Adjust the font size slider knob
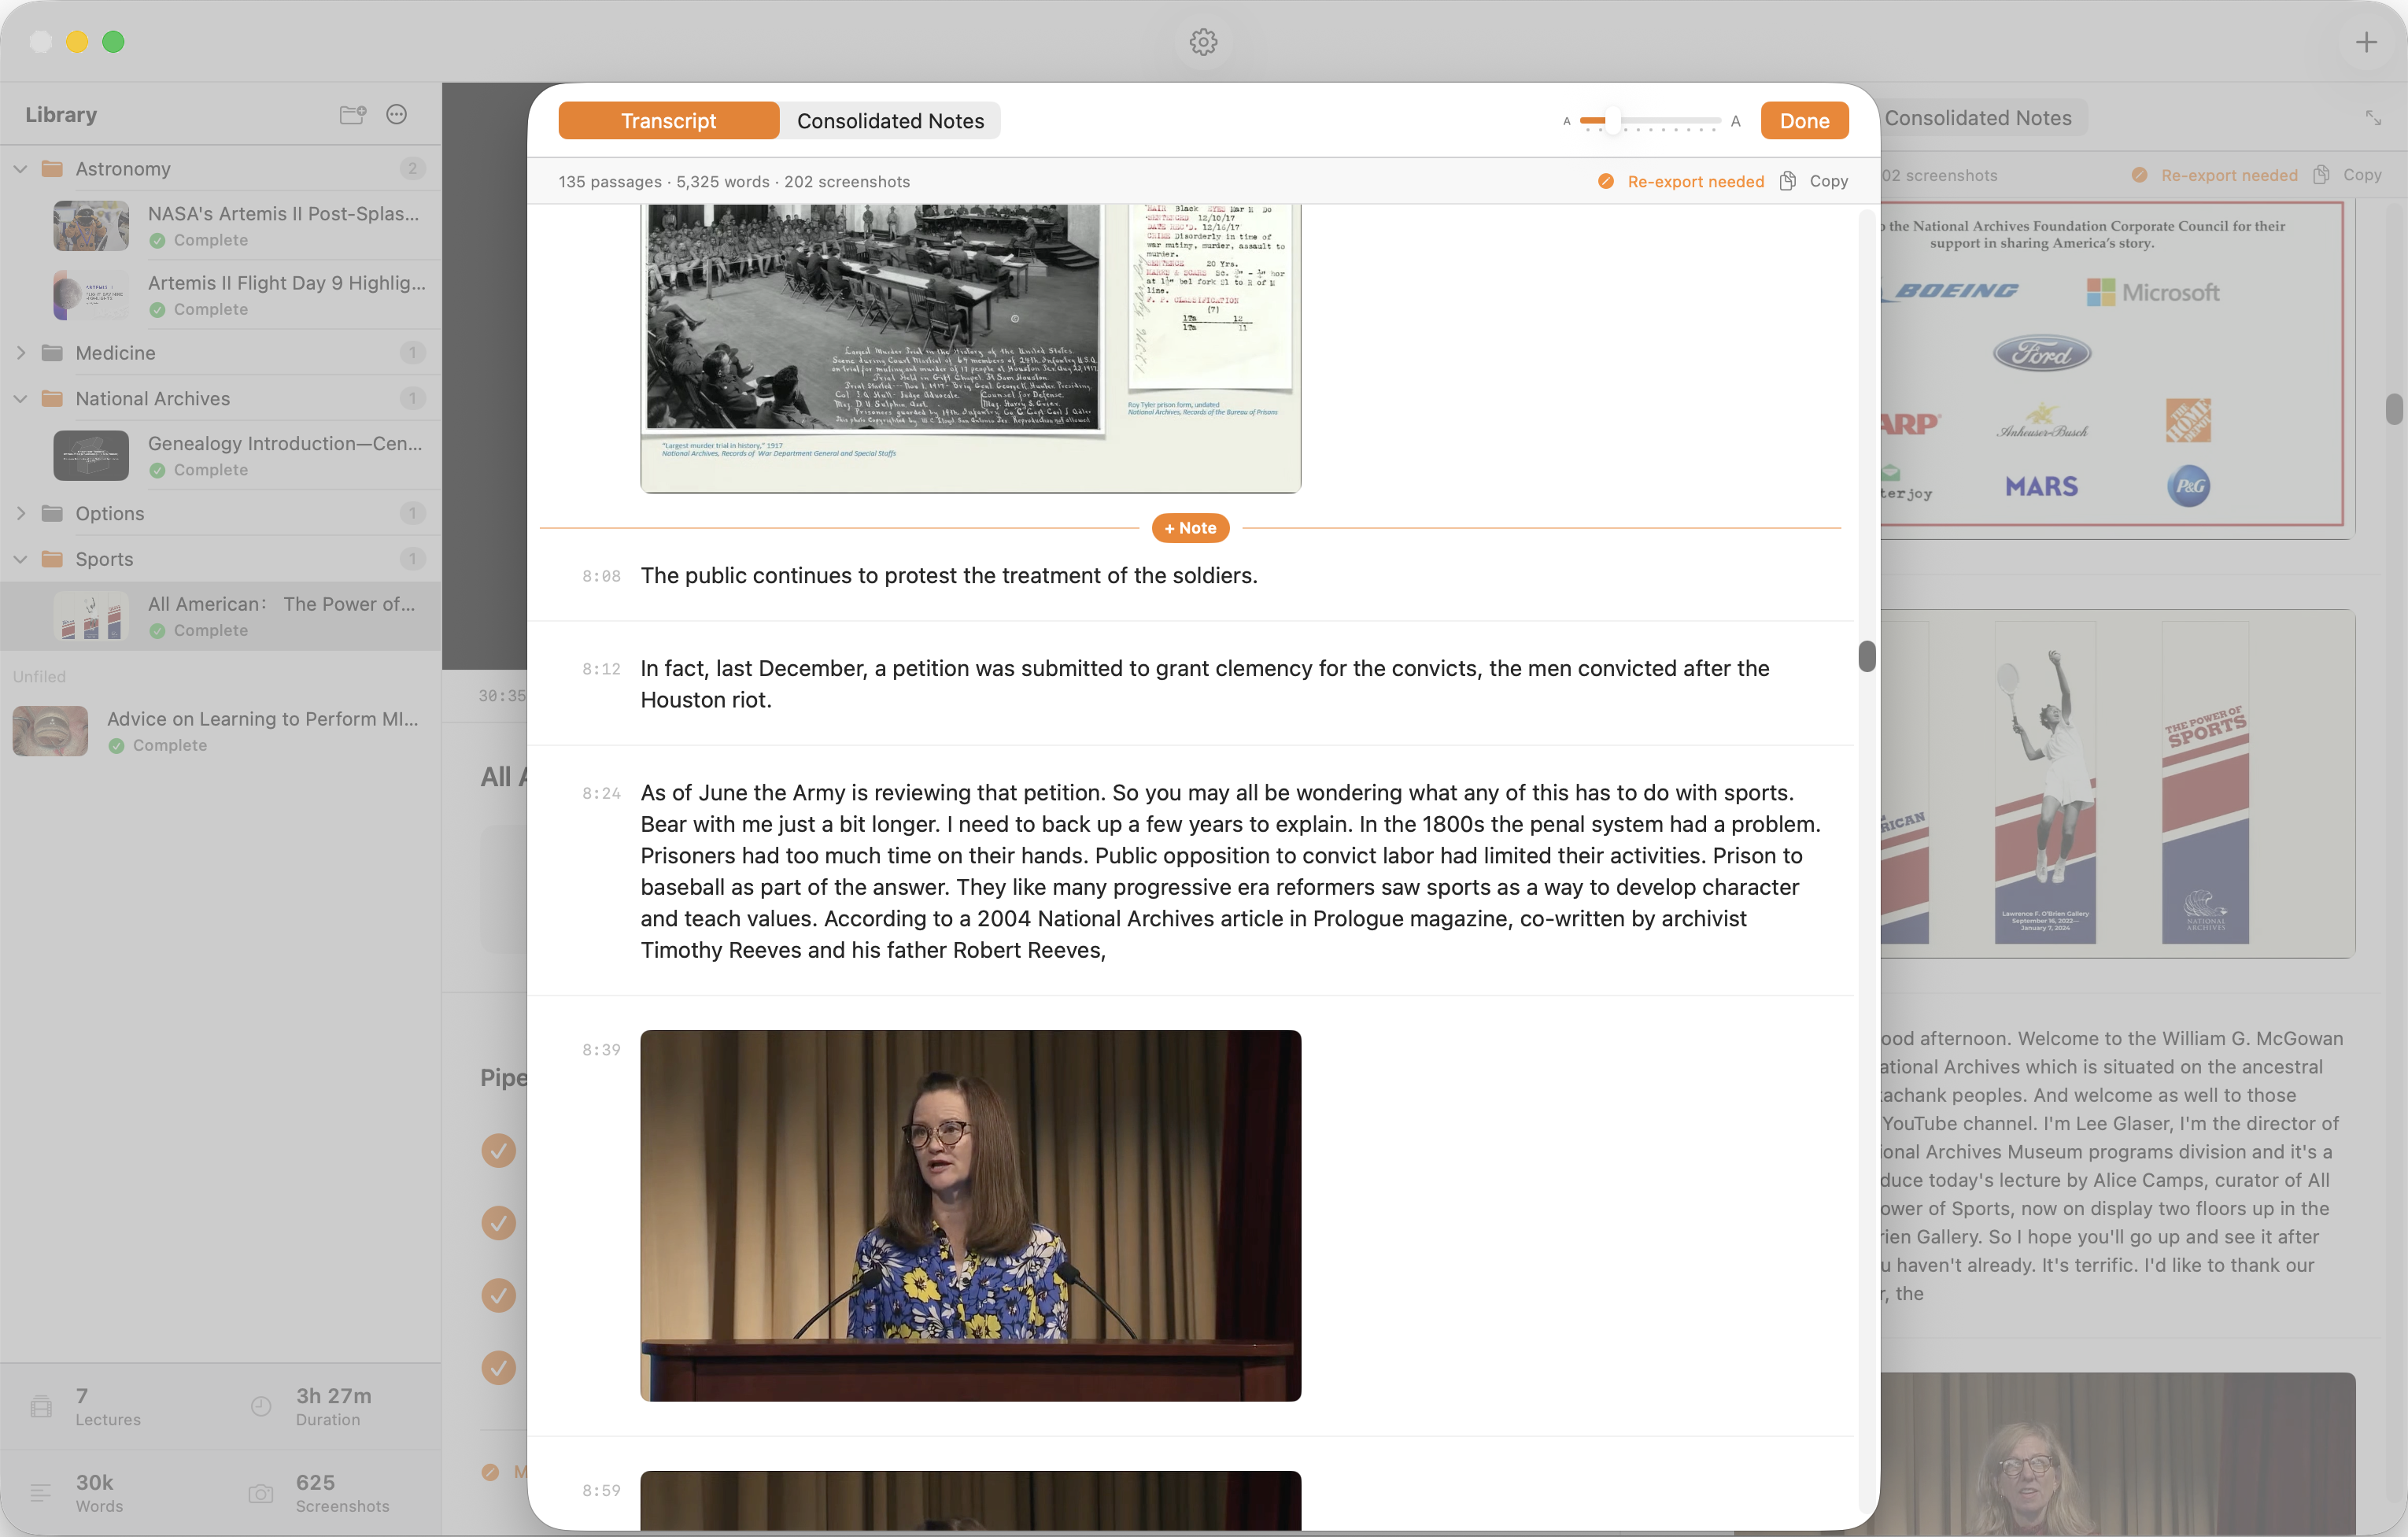The width and height of the screenshot is (2408, 1537). click(1612, 121)
